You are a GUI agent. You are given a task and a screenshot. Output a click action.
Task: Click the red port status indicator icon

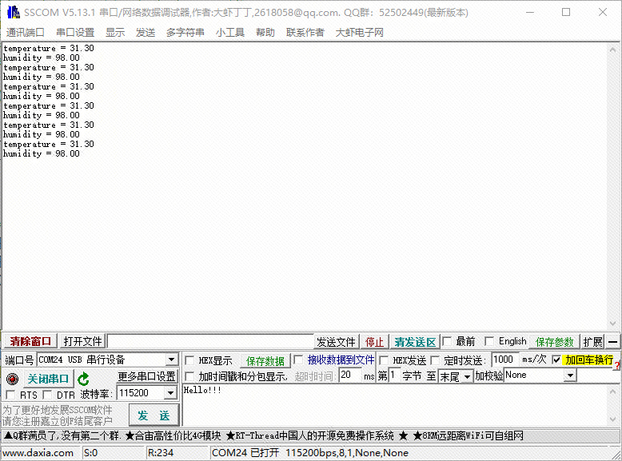tap(12, 379)
